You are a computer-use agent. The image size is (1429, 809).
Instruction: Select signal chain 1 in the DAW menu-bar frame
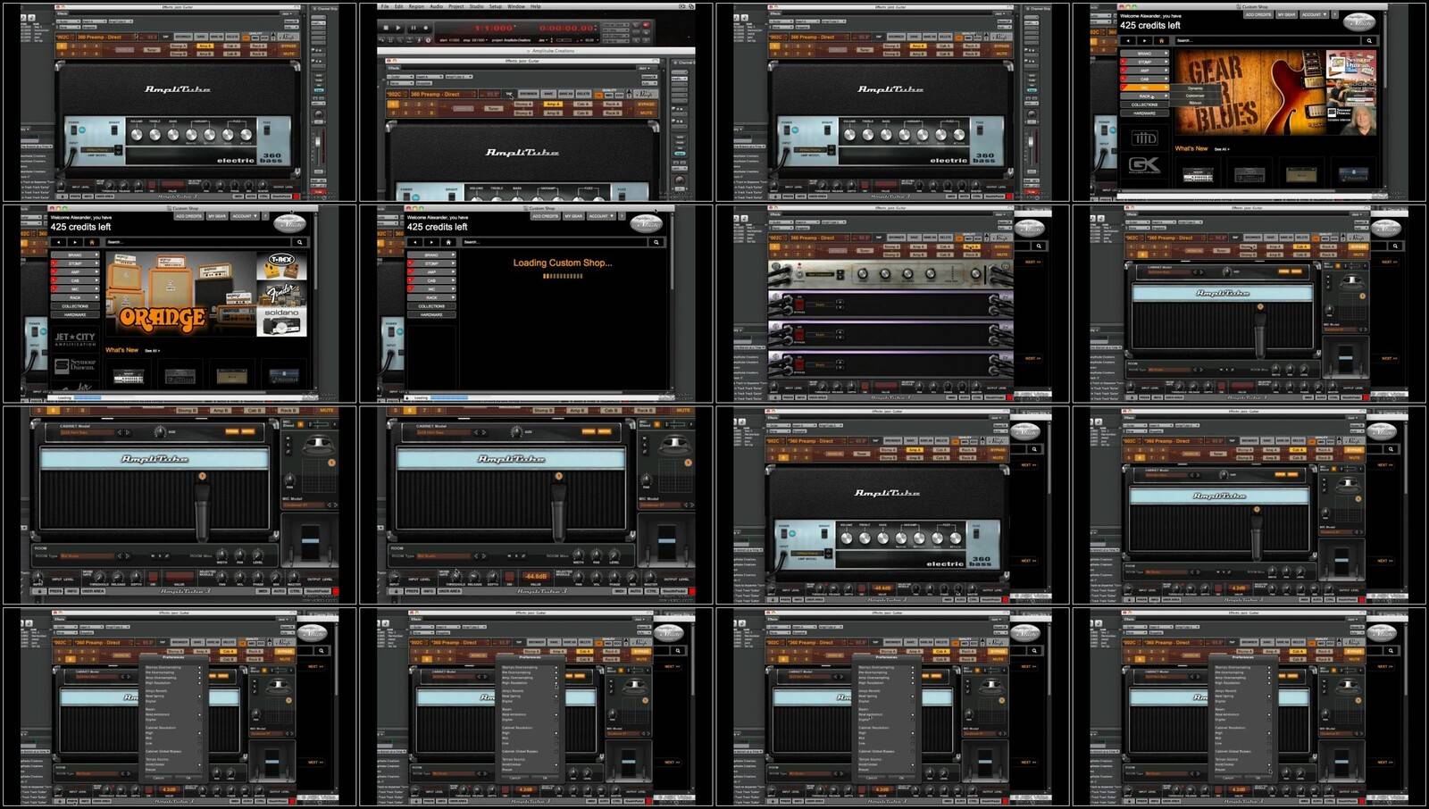[393, 104]
